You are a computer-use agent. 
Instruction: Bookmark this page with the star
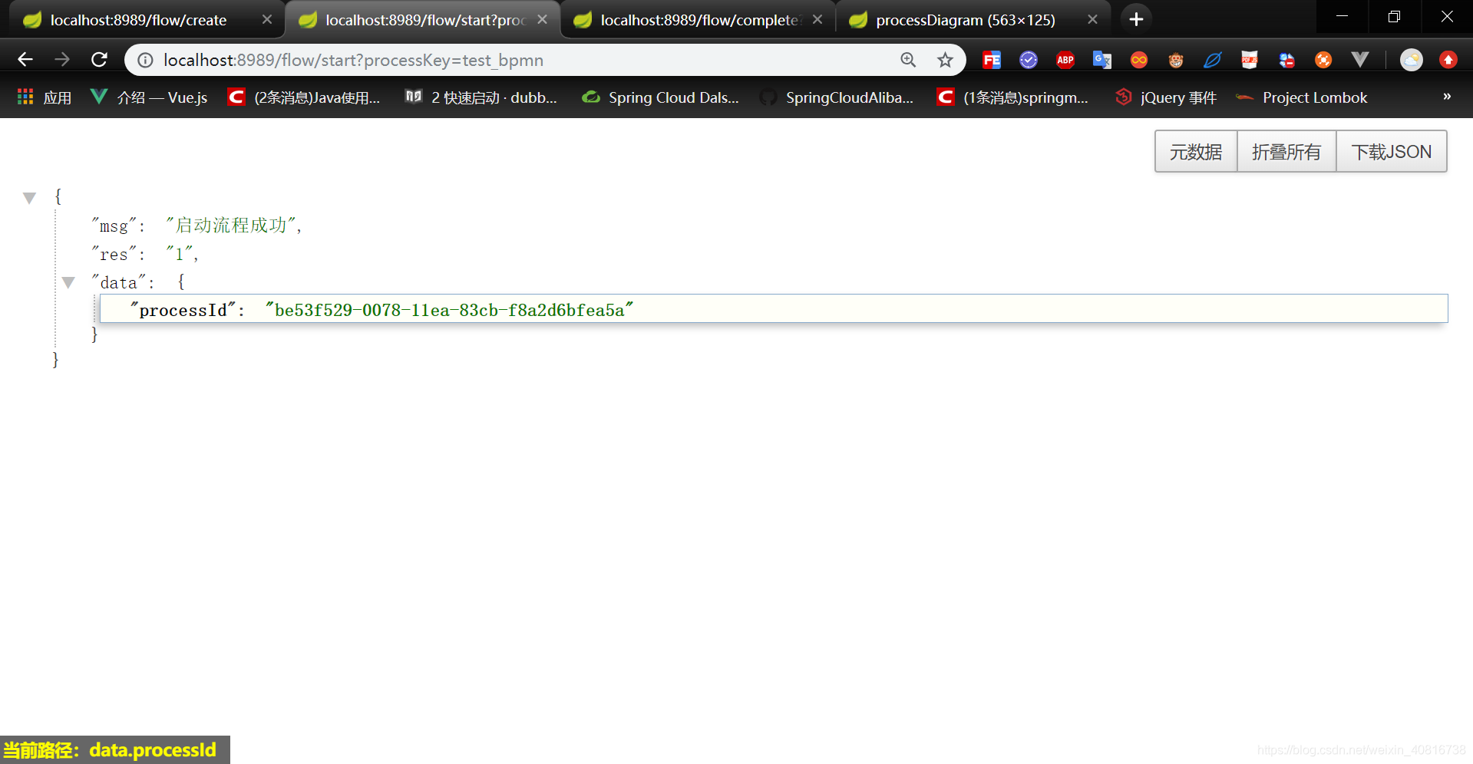[x=945, y=60]
